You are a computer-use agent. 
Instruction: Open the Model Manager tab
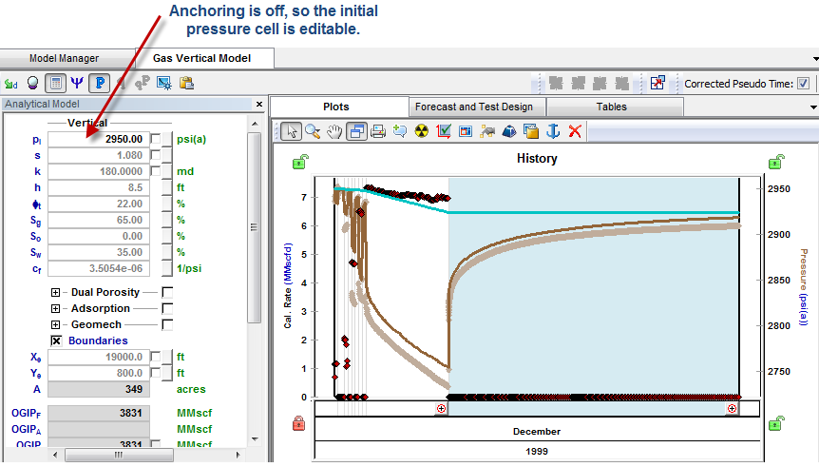[x=64, y=58]
